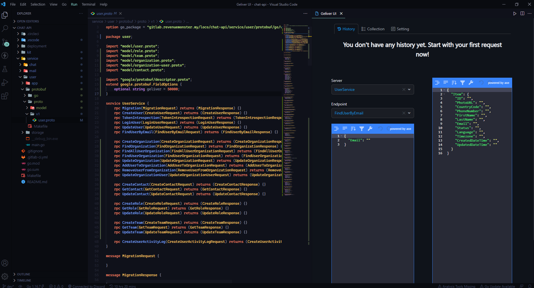Switch to the Collection tab

pos(373,29)
